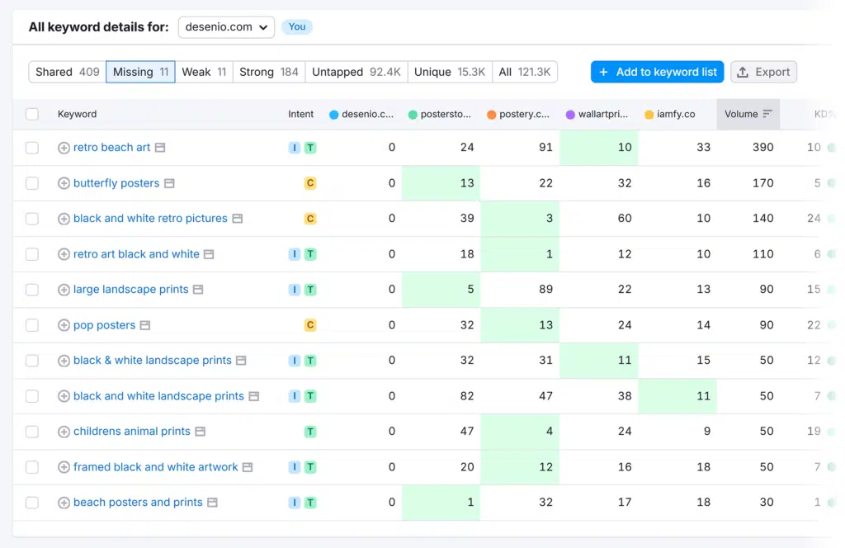Click the Volume column sort icon
Image resolution: width=845 pixels, height=548 pixels.
coord(767,114)
